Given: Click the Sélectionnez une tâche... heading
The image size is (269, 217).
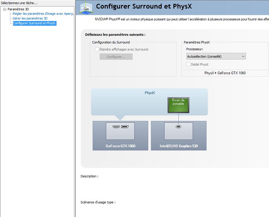Looking at the screenshot, I should (19, 3).
